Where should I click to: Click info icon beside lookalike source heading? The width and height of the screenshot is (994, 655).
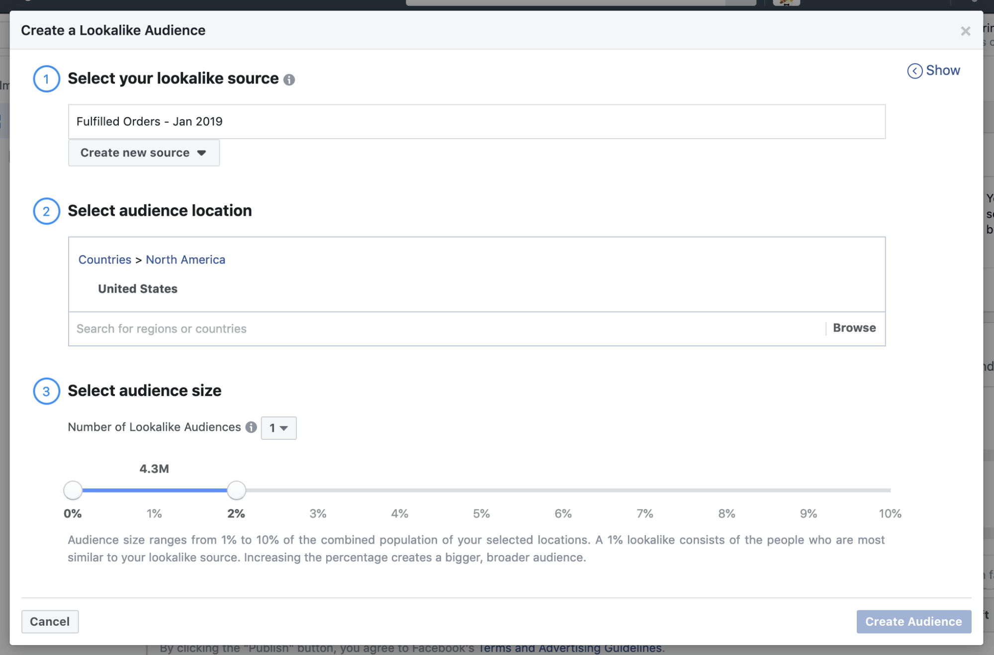coord(289,80)
